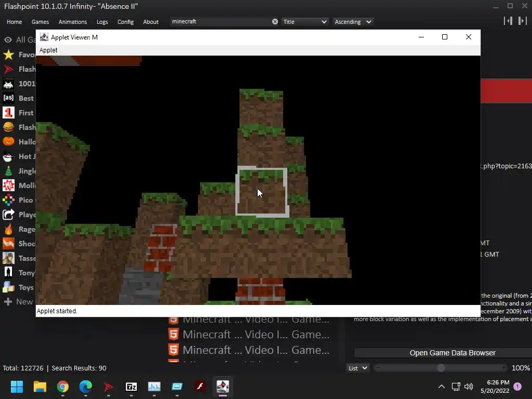Open Windows Start menu

17,387
